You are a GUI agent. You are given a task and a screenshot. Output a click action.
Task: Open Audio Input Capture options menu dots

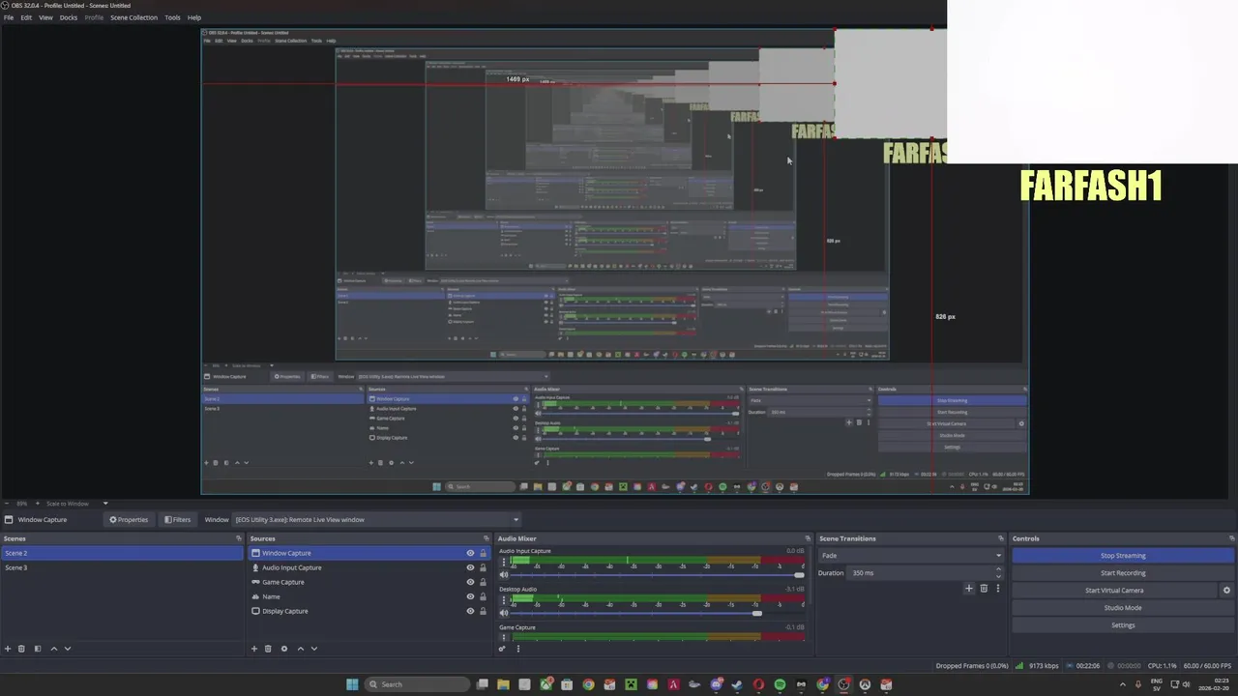(503, 562)
